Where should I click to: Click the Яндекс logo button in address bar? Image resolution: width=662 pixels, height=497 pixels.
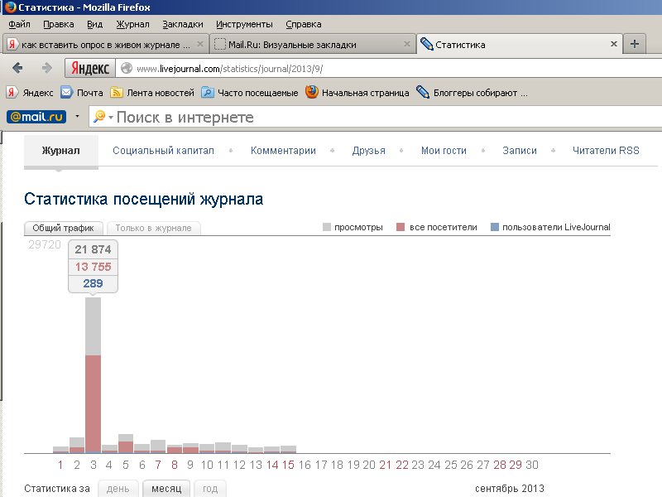tap(89, 68)
